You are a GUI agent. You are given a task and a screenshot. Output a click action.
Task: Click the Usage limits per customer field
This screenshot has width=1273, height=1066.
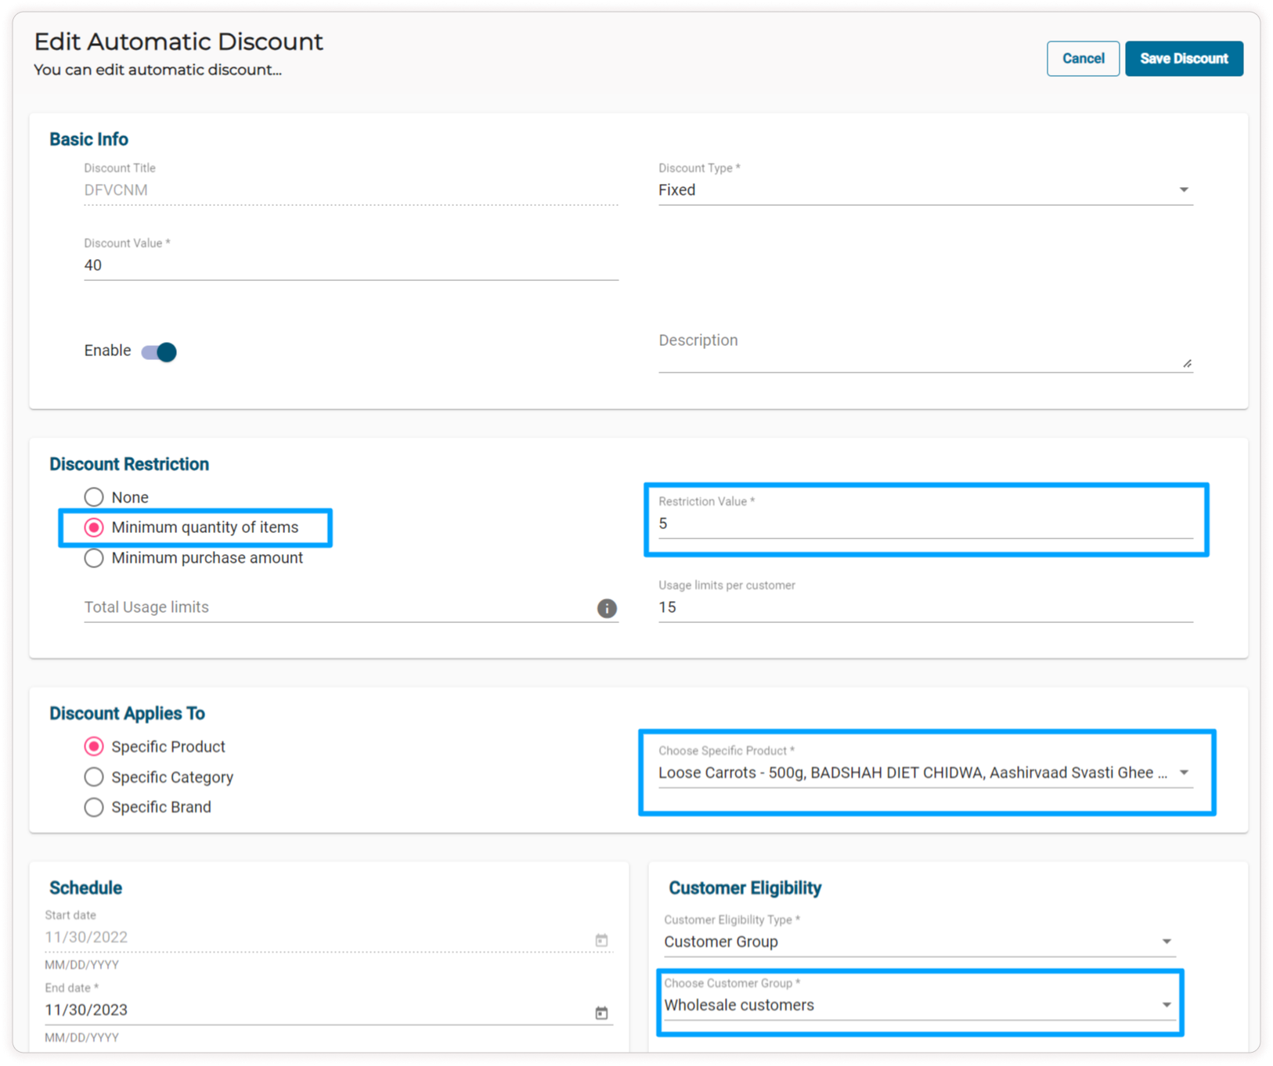point(925,607)
